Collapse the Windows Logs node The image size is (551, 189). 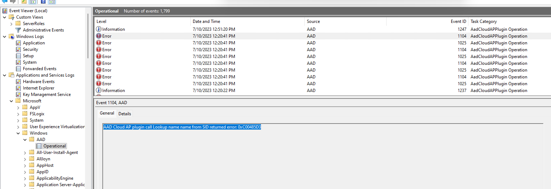4,37
